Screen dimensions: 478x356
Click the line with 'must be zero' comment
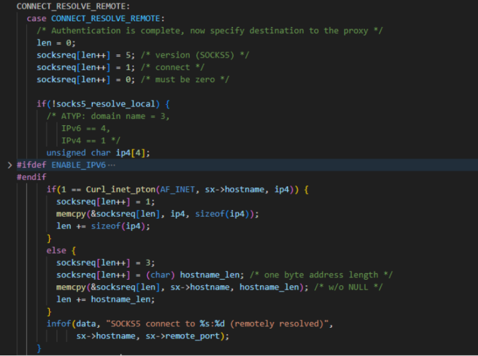click(x=133, y=80)
